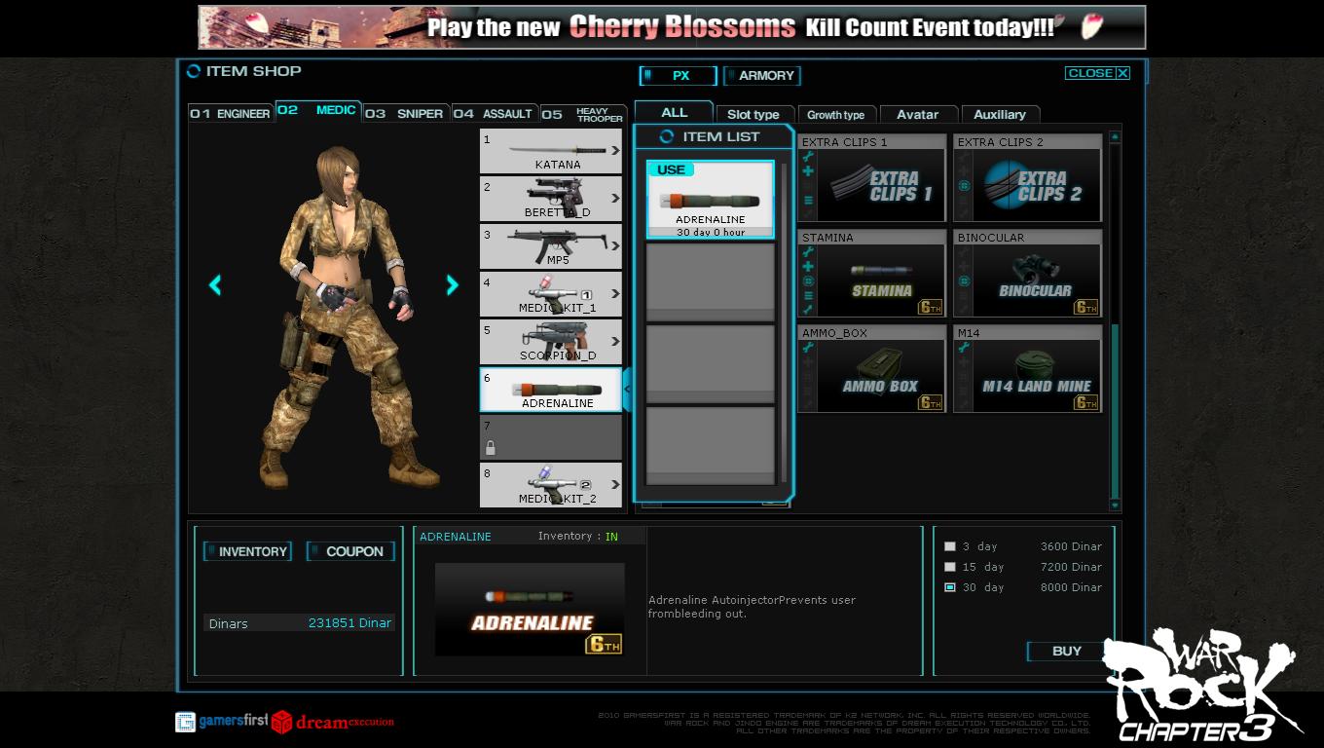Open the Auxiliary tab
The width and height of the screenshot is (1324, 748).
1000,115
